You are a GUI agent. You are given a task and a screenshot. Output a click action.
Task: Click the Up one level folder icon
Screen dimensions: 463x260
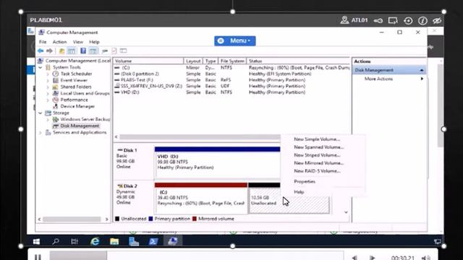pos(61,51)
